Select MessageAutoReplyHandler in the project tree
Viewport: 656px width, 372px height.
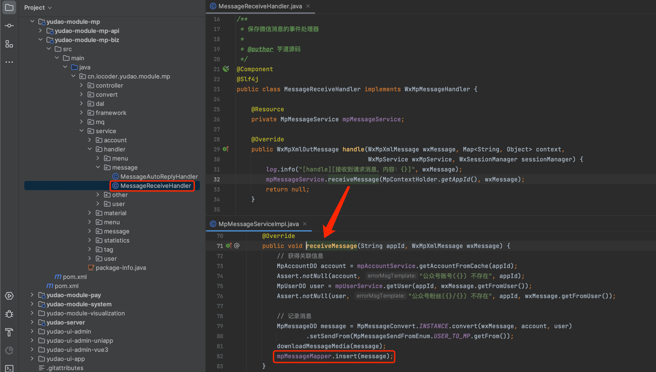(x=159, y=176)
